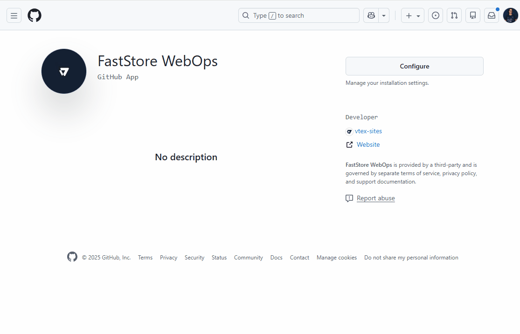
Task: Open the Repositories icon in header
Action: 473,15
